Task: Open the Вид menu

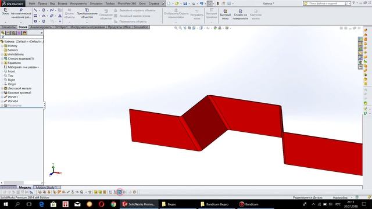Action: [x=53, y=3]
